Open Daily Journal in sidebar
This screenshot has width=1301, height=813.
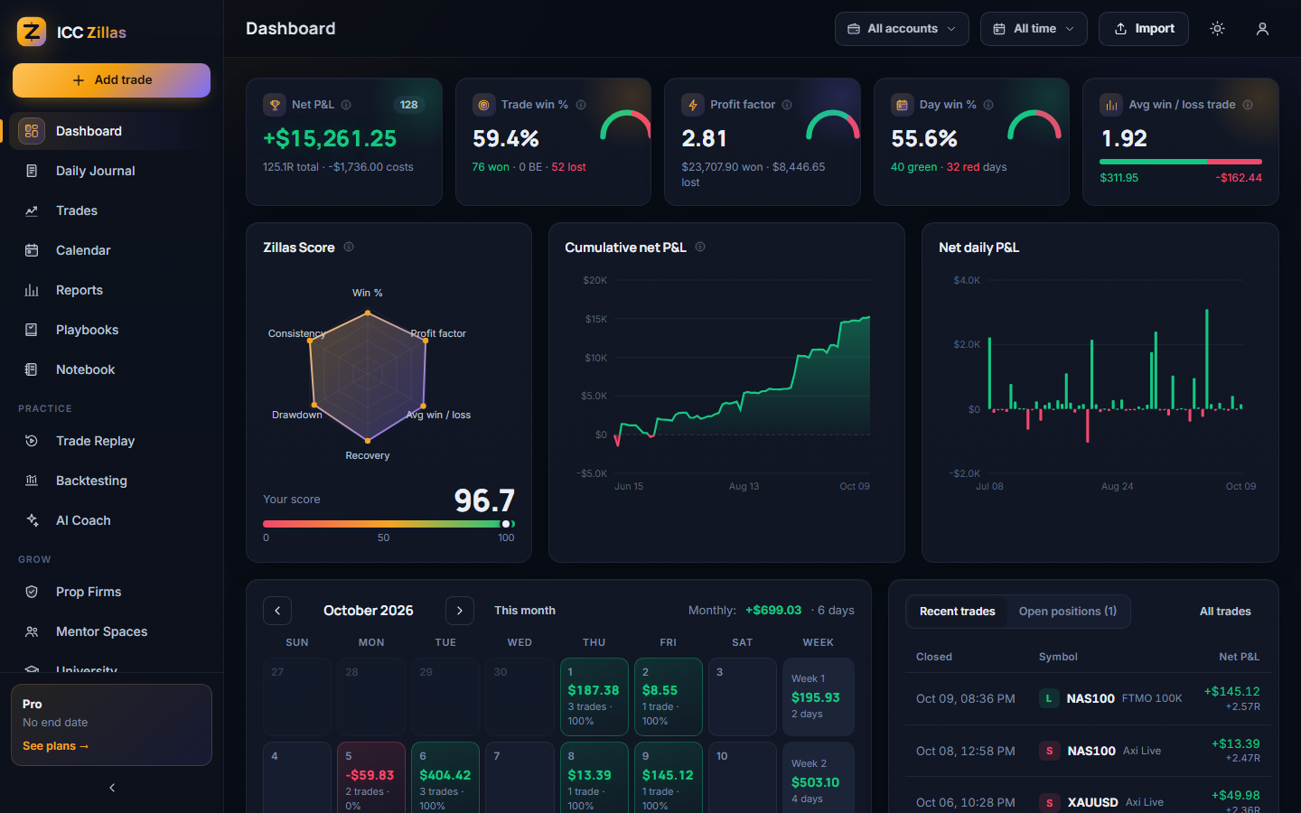pyautogui.click(x=111, y=171)
